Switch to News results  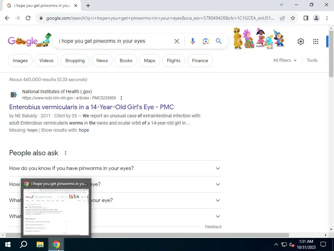(102, 60)
